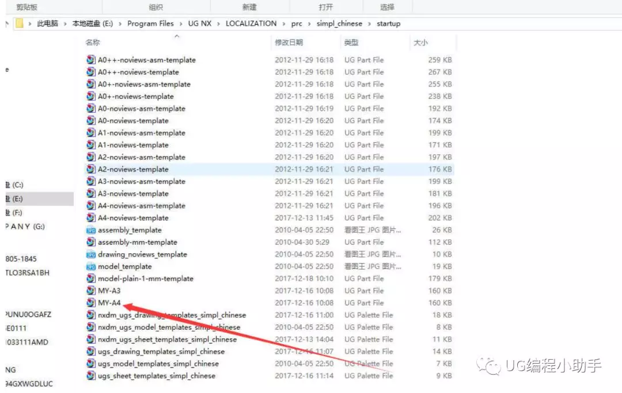Open the A0++-noviews-asm-template part file
Screen dimensions: 622x393
[142, 59]
